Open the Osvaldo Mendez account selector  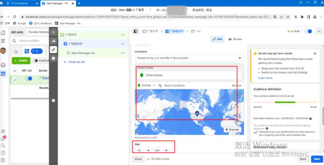[38, 32]
